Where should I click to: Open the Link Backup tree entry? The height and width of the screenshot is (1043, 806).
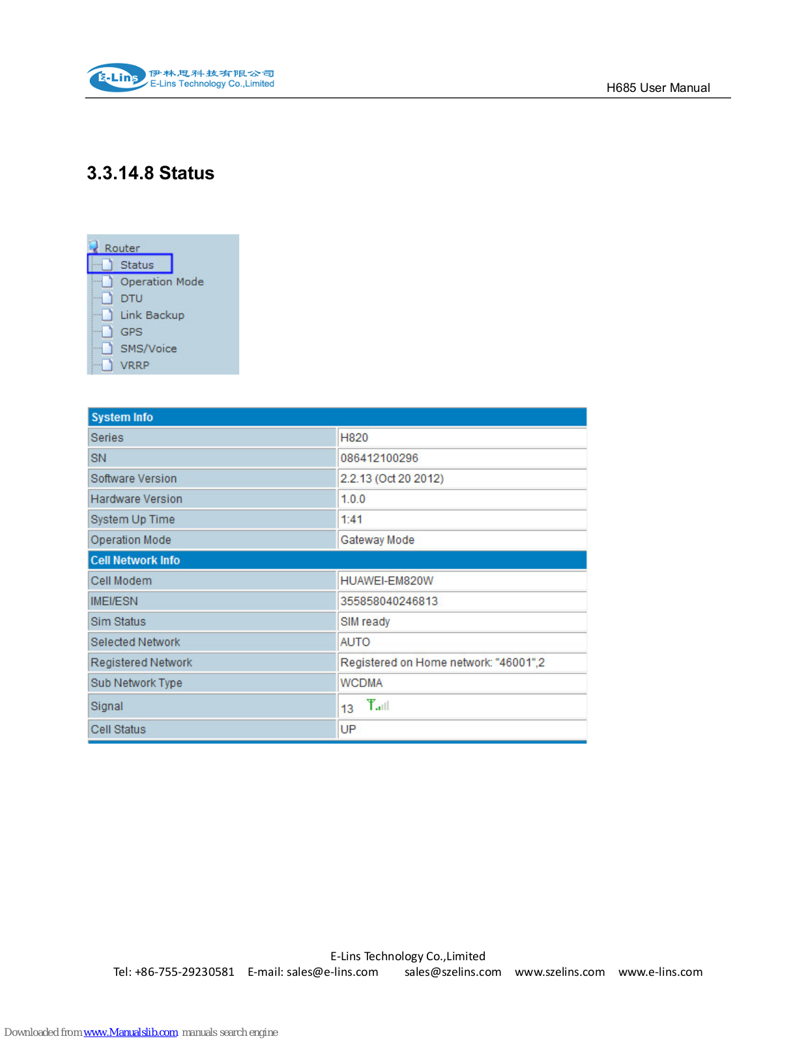pyautogui.click(x=152, y=315)
